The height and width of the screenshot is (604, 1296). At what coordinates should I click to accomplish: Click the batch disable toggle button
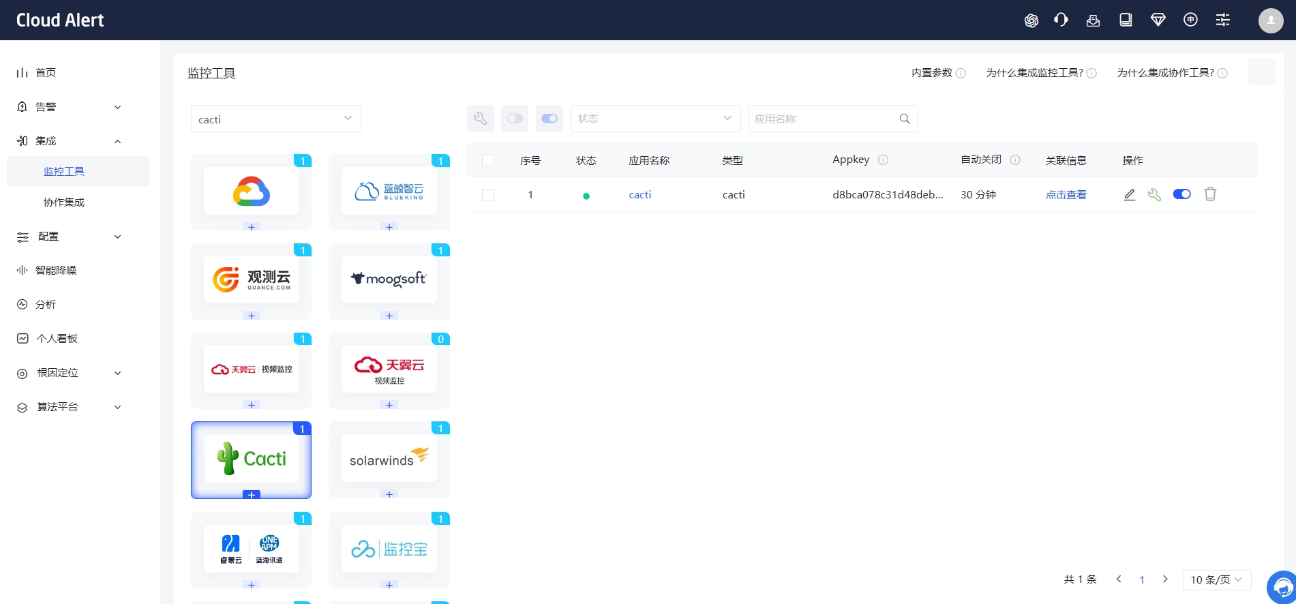click(515, 119)
